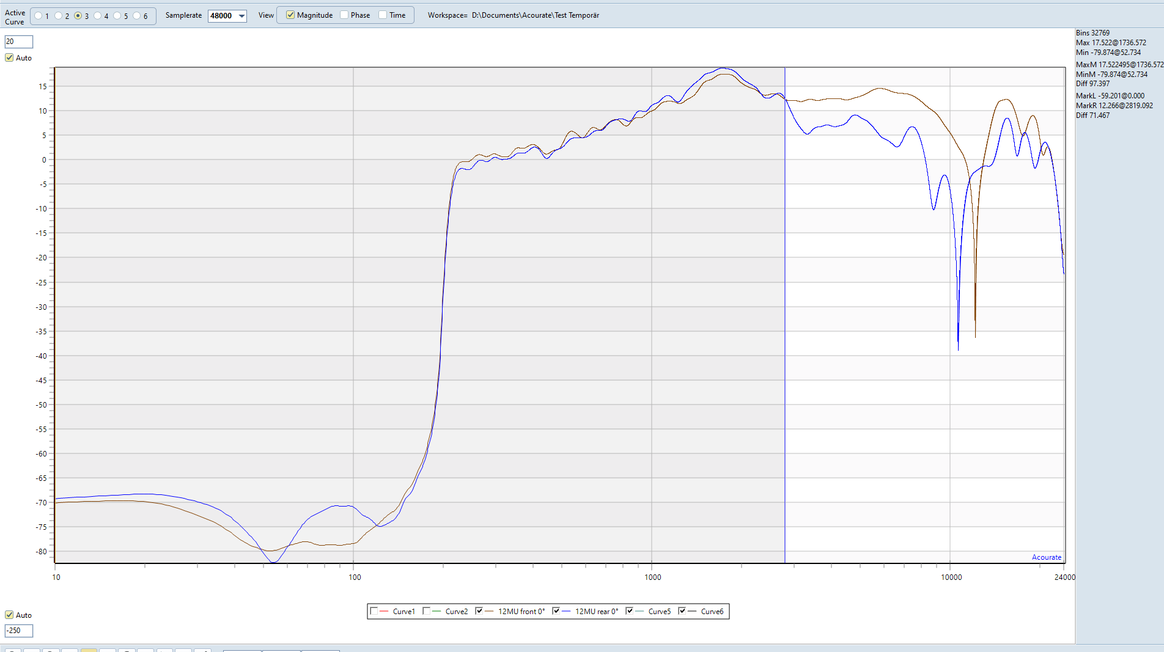This screenshot has height=652, width=1164.
Task: Toggle the bottom Auto scale checkbox
Action: 9,615
